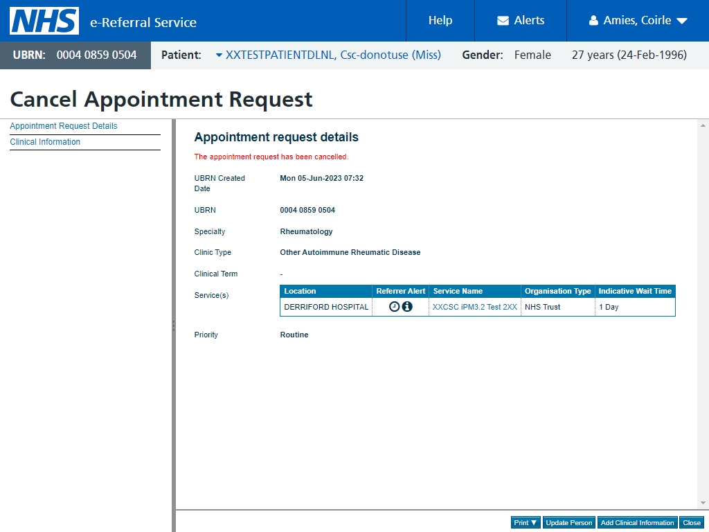Click the Routine priority value

pyautogui.click(x=294, y=335)
